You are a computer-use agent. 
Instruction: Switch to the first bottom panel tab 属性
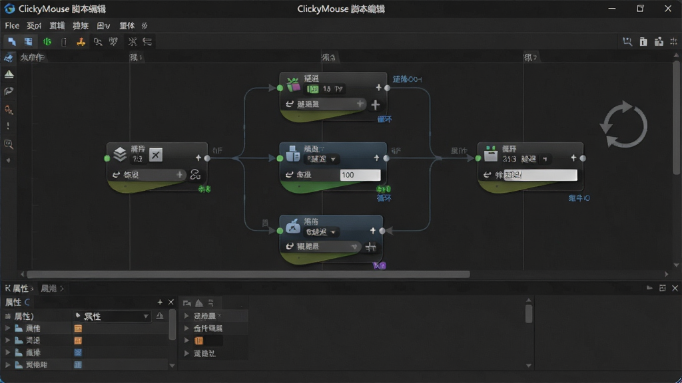[20, 289]
